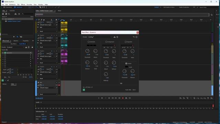Viewport: 220px width, 124px height.
Task: Save the Effects Rack preset
Action: (26, 47)
